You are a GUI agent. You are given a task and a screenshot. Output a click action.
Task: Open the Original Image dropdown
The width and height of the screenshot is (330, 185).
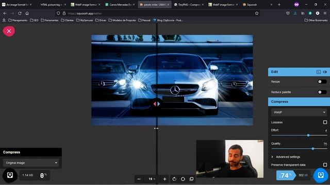pos(31,163)
